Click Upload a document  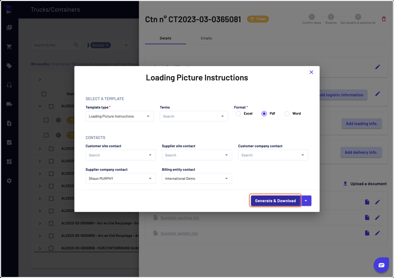click(x=365, y=184)
